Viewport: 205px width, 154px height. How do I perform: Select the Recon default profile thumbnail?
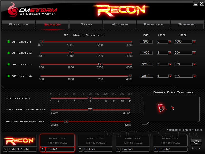click(x=20, y=140)
